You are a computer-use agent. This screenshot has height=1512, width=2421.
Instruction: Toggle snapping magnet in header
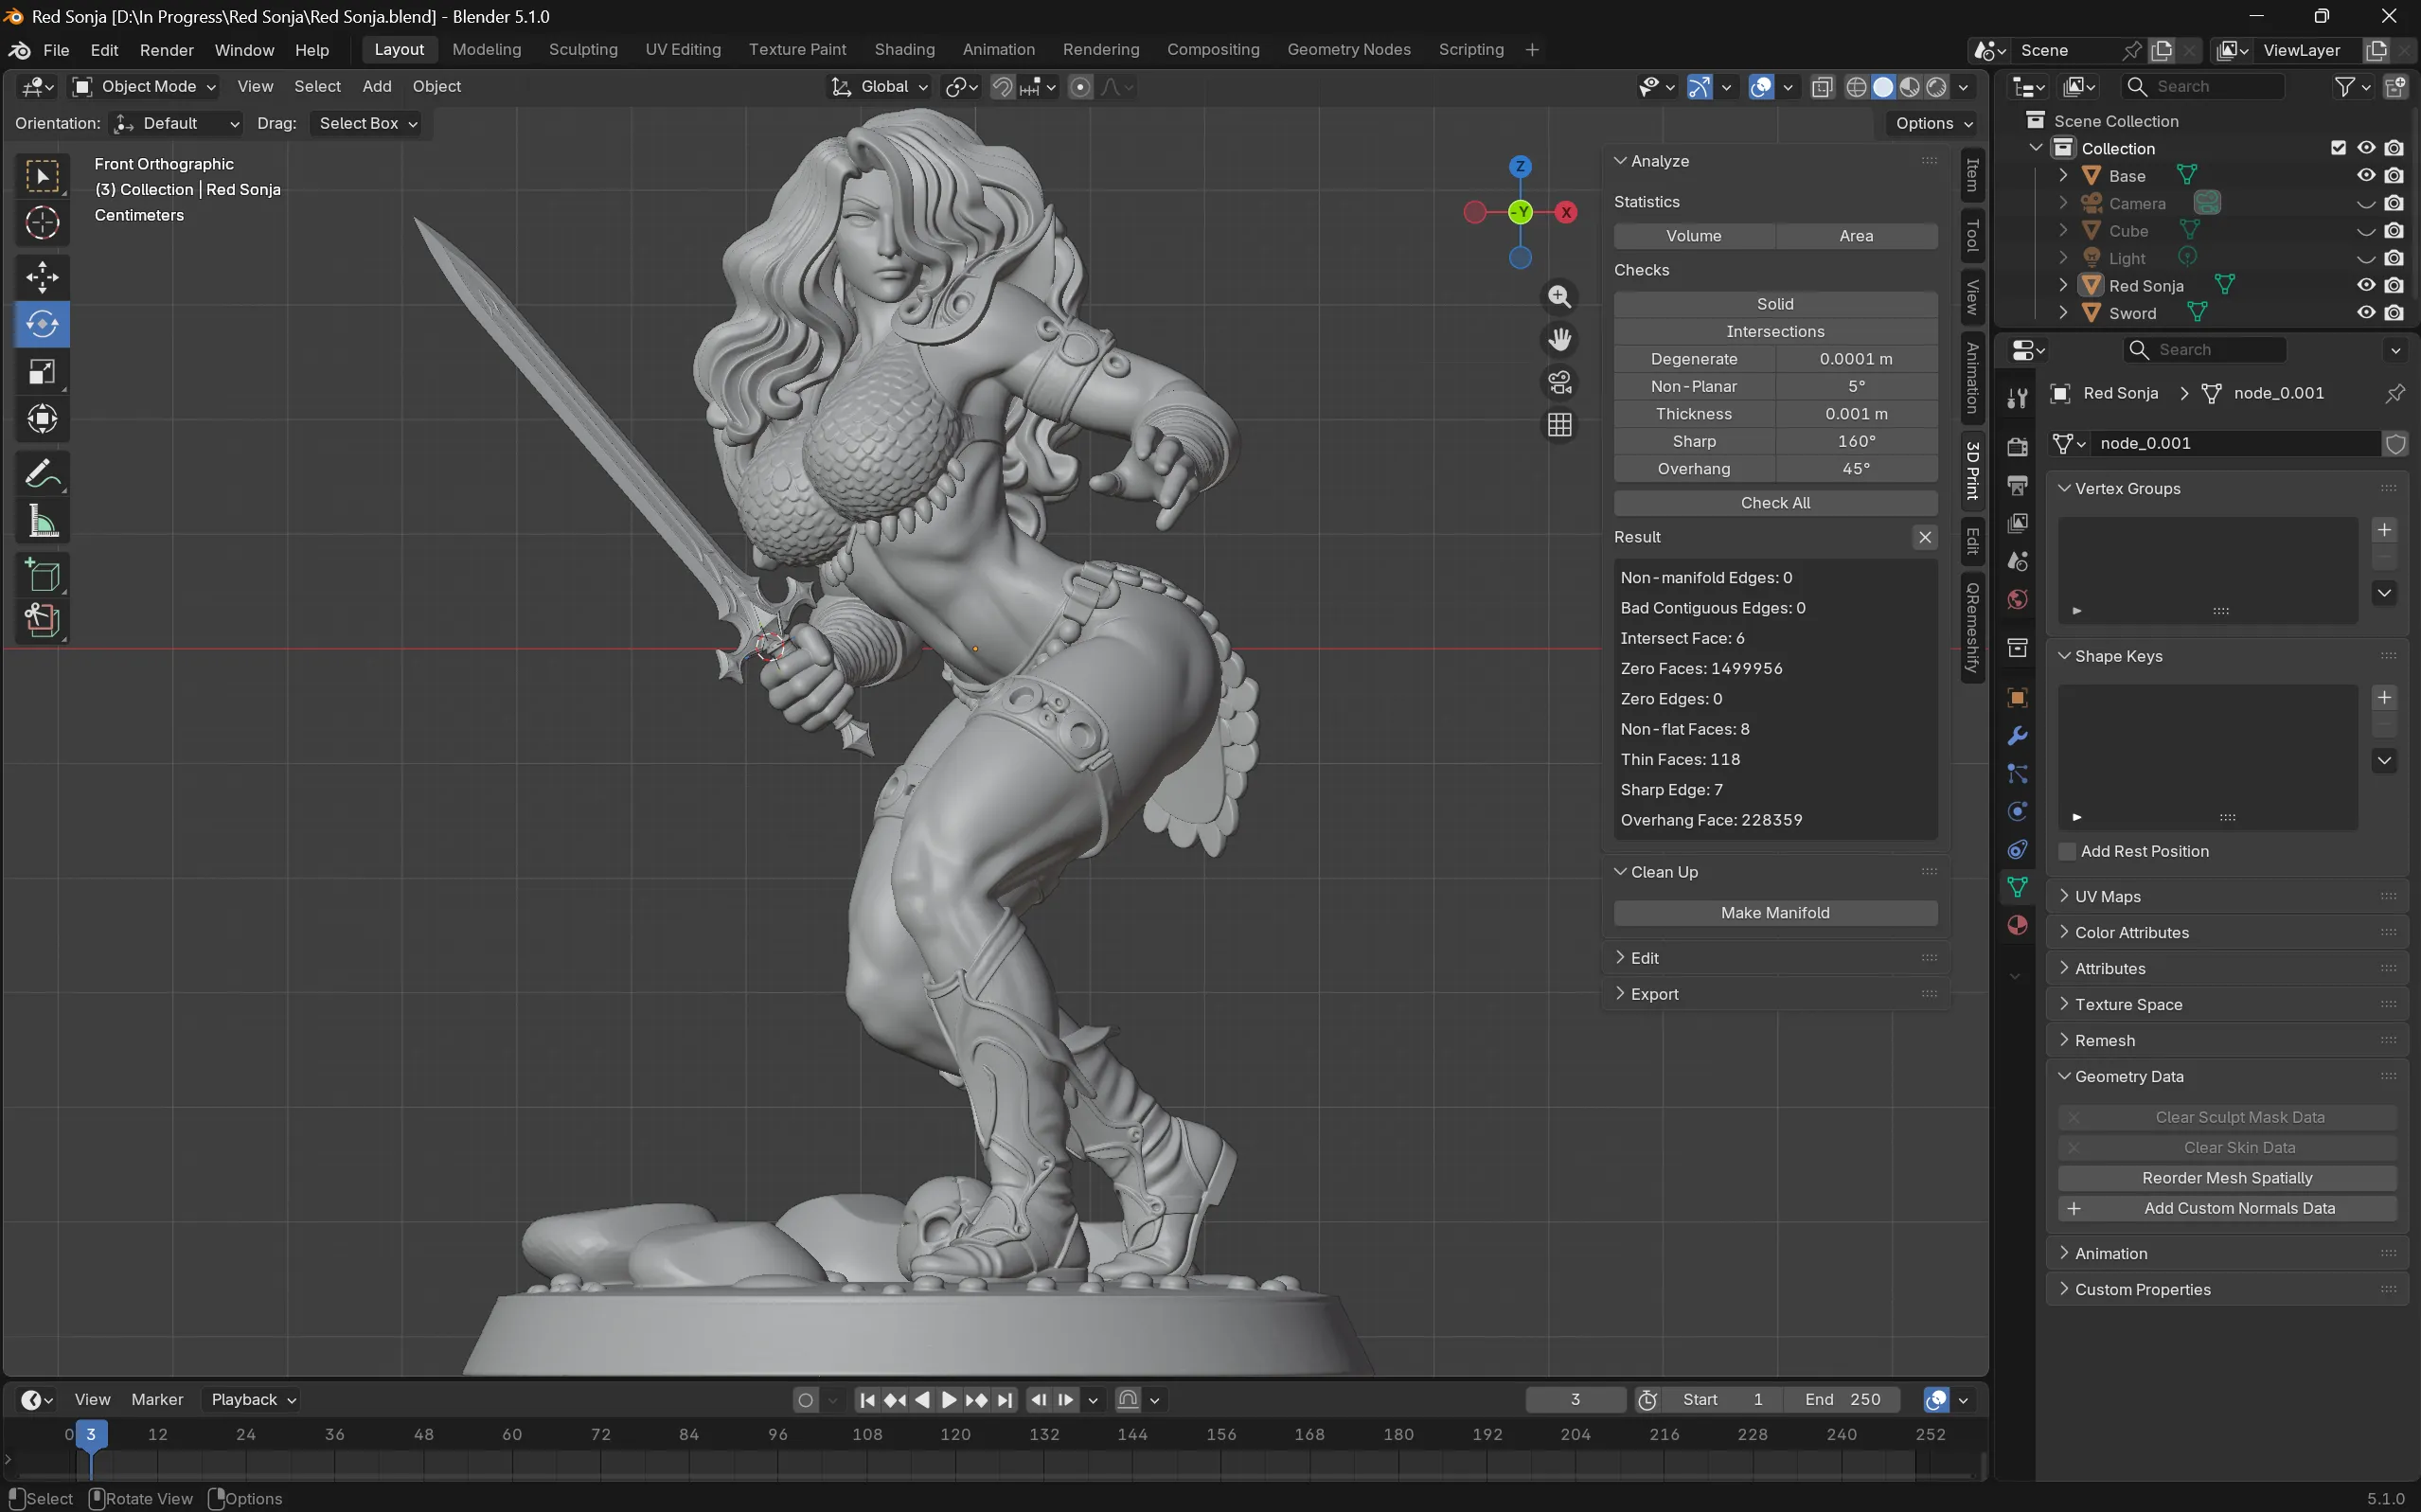pos(1002,87)
